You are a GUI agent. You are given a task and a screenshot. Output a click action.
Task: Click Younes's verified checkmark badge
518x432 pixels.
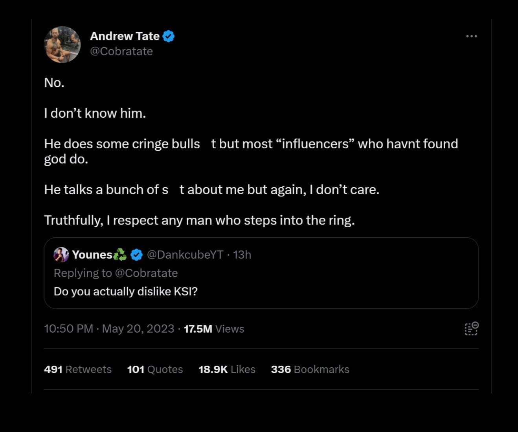tap(136, 254)
